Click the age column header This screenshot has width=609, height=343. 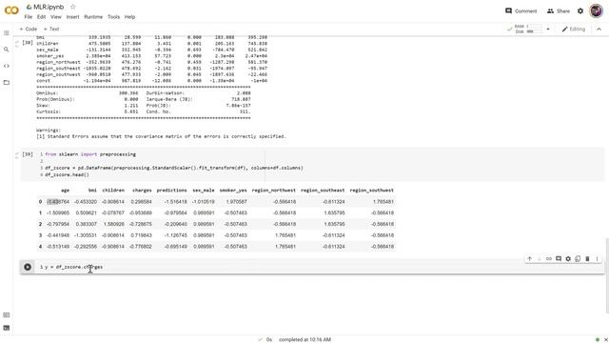[65, 191]
